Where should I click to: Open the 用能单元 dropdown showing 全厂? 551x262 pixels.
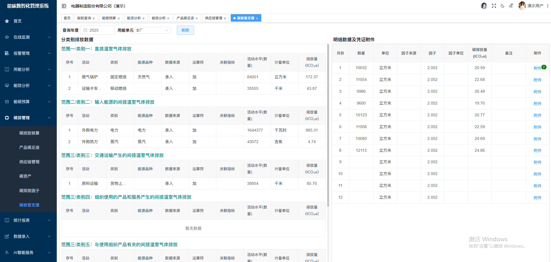[152, 30]
